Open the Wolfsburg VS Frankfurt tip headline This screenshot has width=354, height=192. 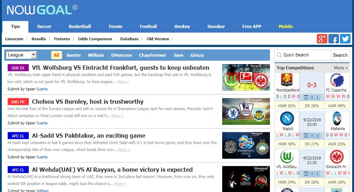pos(120,68)
